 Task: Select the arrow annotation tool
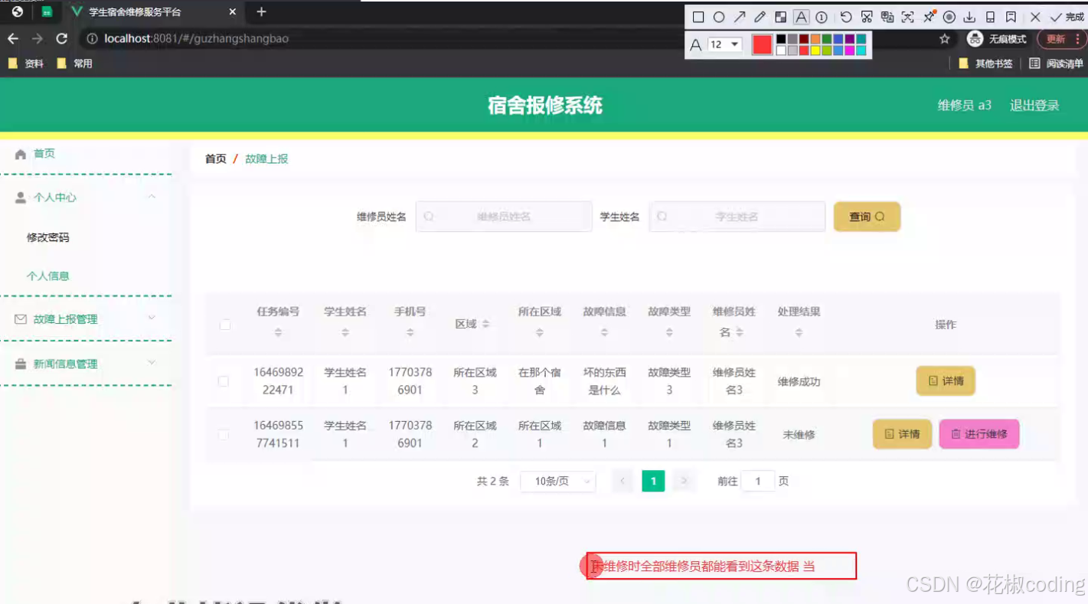coord(740,17)
